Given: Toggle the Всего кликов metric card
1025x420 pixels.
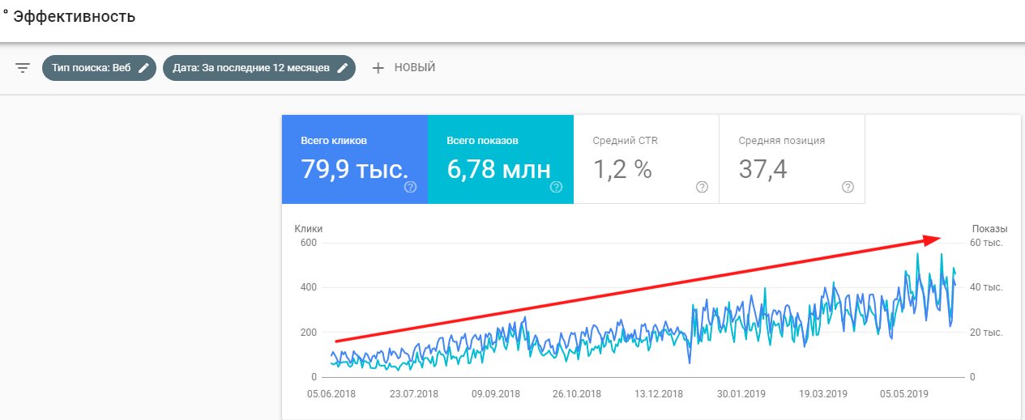Looking at the screenshot, I should 355,159.
